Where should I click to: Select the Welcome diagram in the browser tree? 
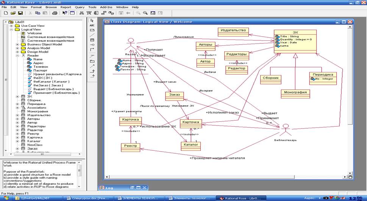[x=34, y=33]
